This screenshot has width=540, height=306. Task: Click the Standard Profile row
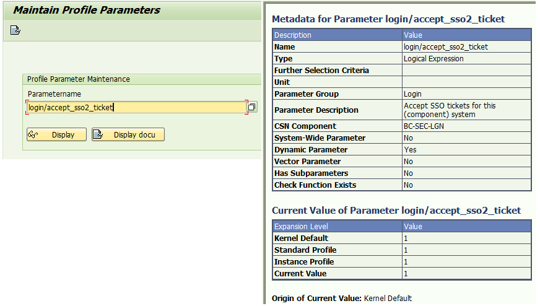click(x=401, y=250)
